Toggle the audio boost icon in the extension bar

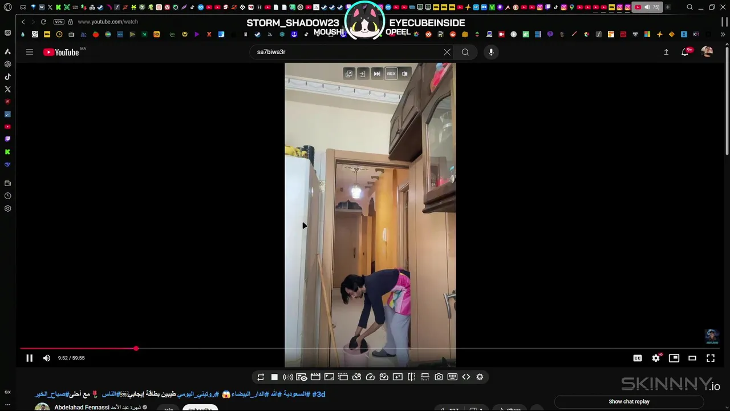click(x=288, y=377)
